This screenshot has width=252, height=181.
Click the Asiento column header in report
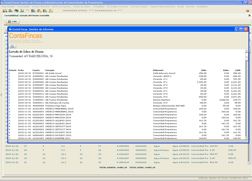coord(12,70)
